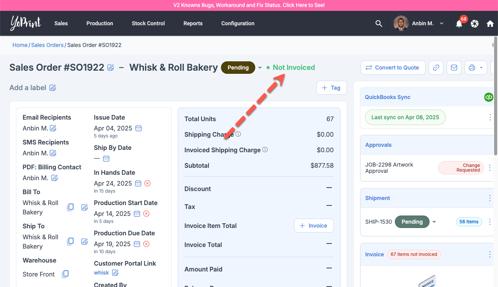Open the search magnifier in top bar
498x287 pixels.
(x=379, y=23)
